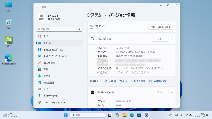Open 時刻と言語 in the sidebar
Viewport: 212px width, 119px height.
59,83
